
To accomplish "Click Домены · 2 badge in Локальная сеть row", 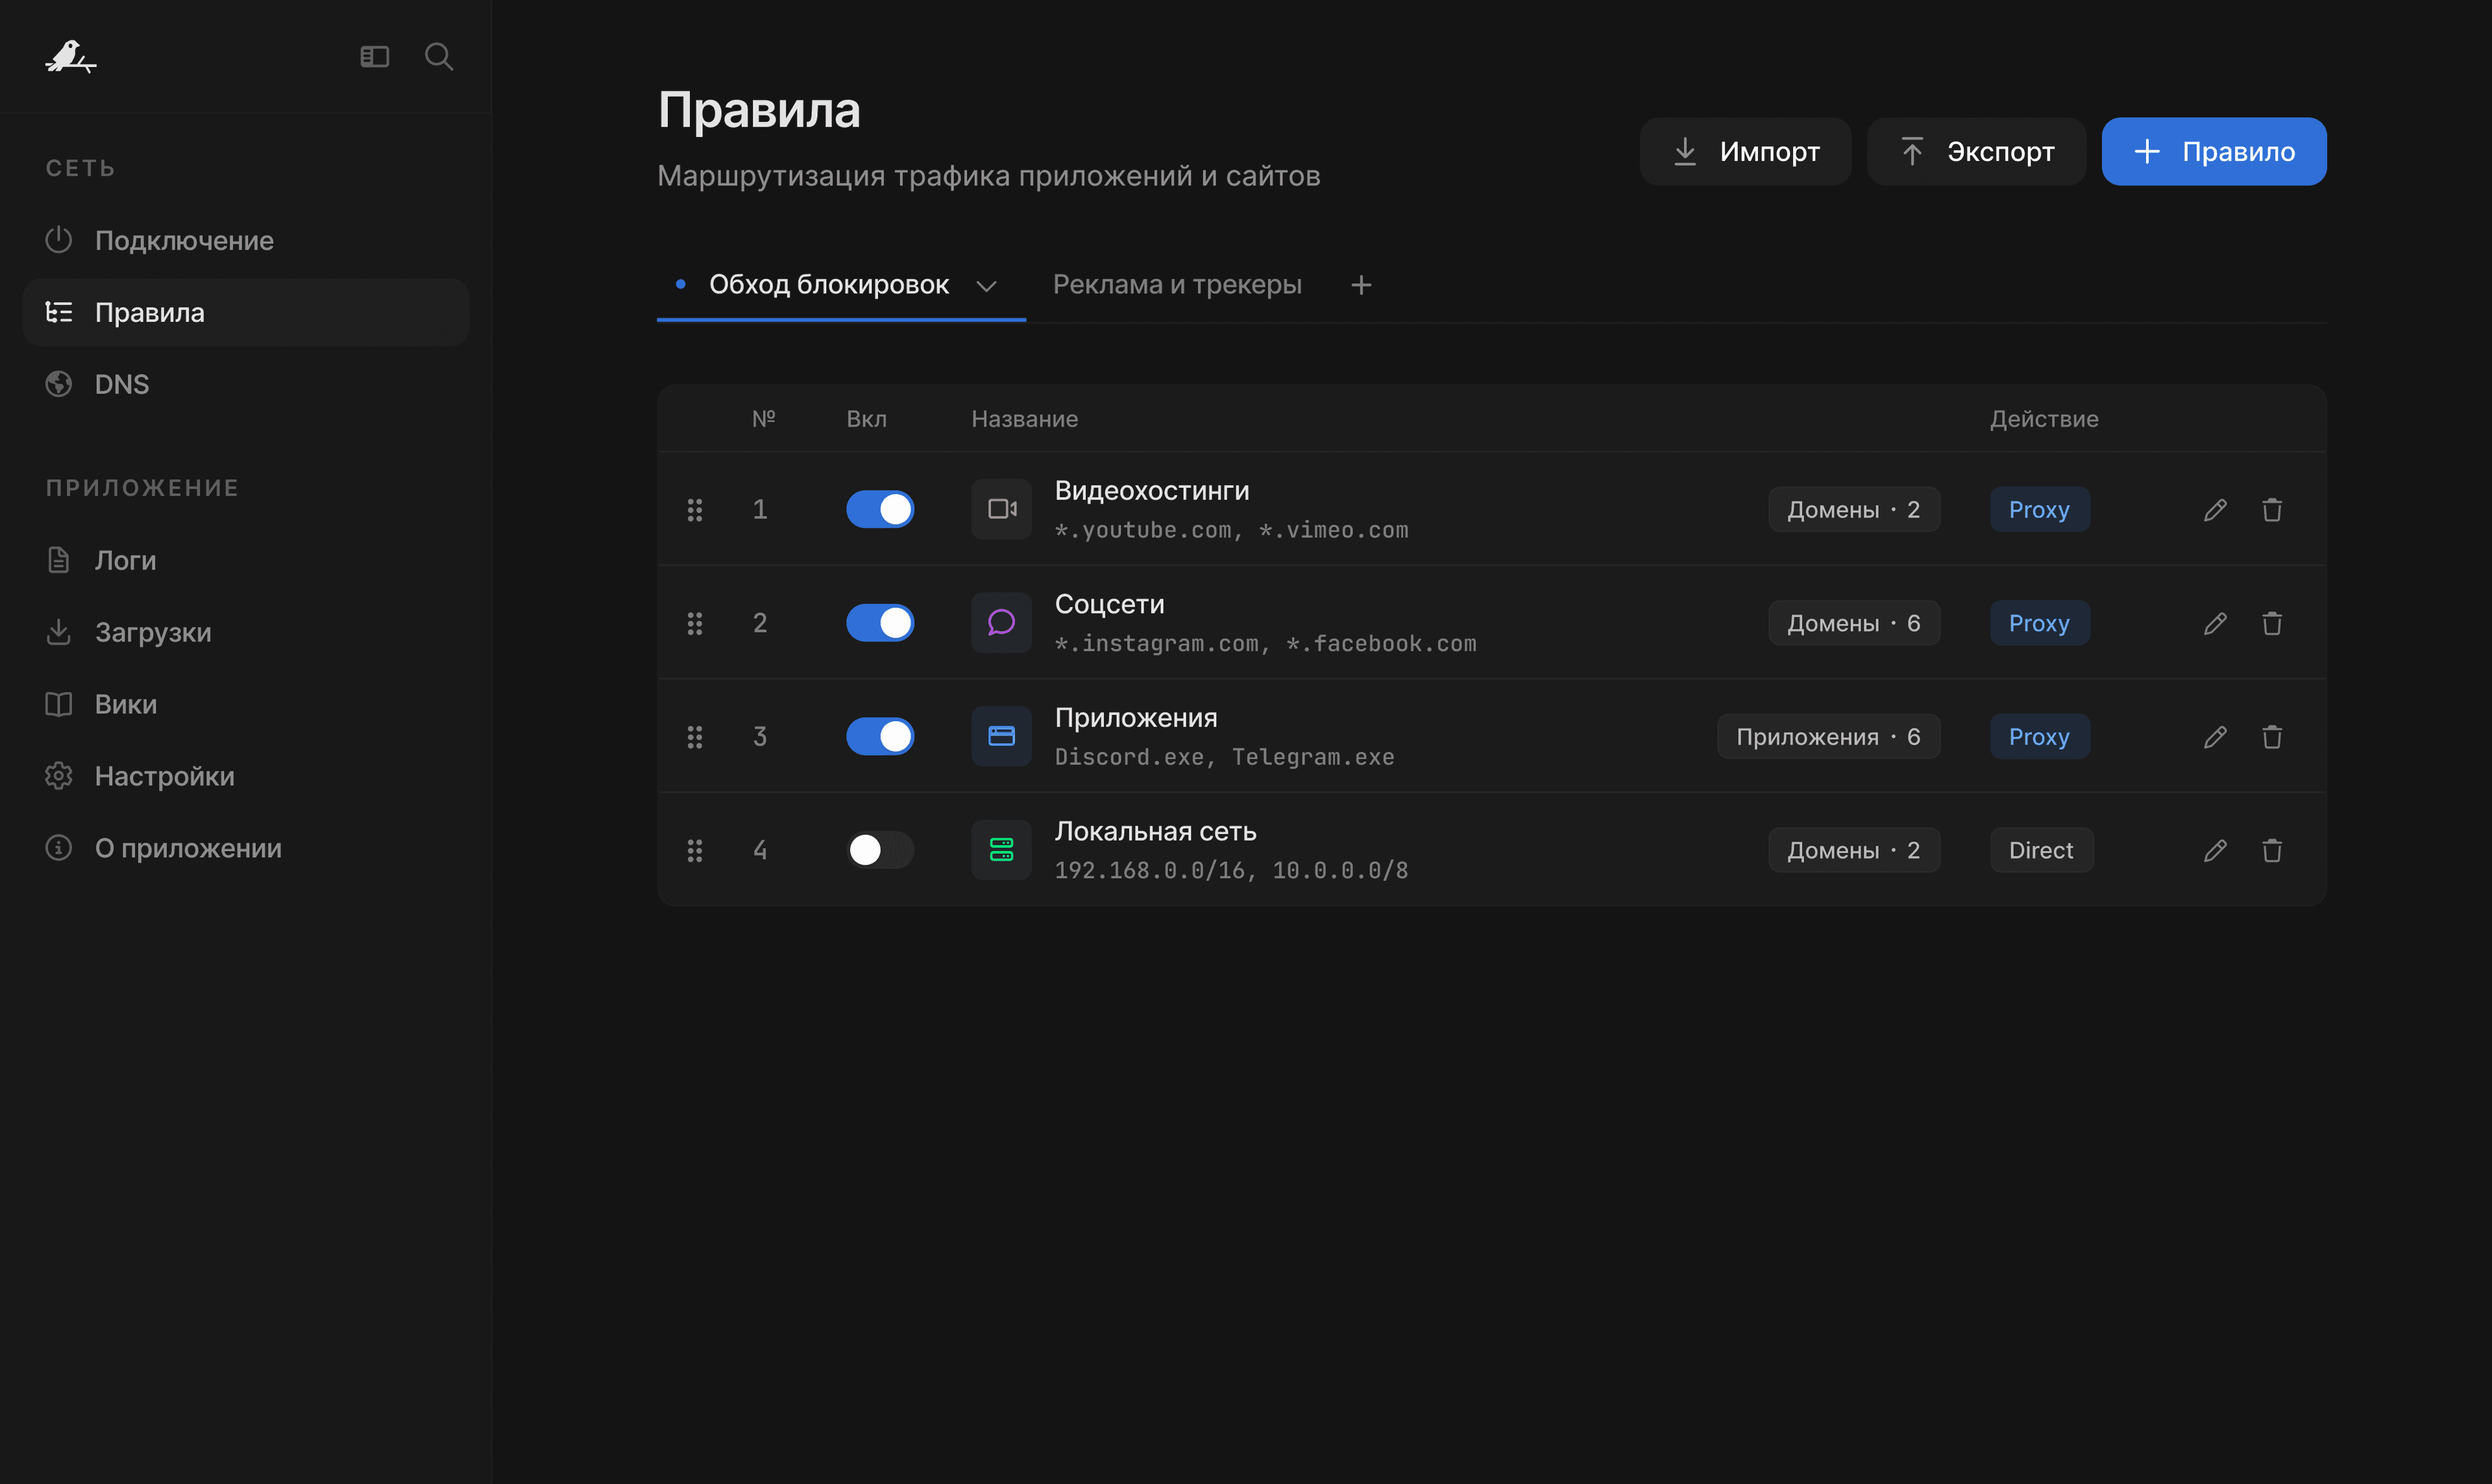I will [x=1853, y=850].
